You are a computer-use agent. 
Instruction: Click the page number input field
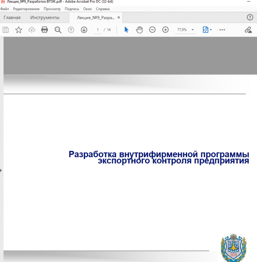click(x=98, y=30)
